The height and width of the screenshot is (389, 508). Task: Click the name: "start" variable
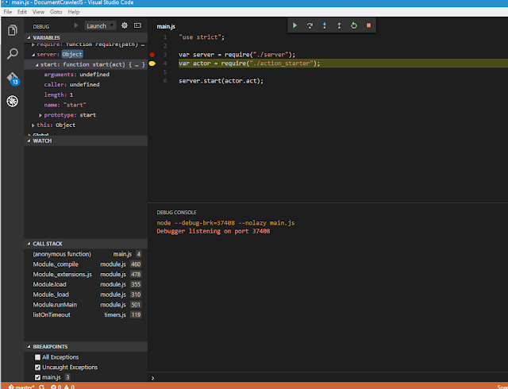coord(86,105)
